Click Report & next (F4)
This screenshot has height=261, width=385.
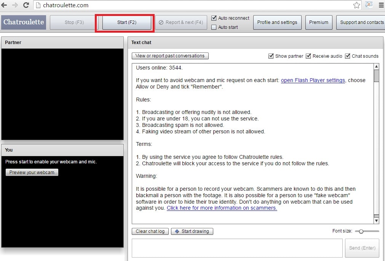(181, 22)
